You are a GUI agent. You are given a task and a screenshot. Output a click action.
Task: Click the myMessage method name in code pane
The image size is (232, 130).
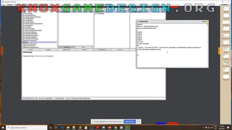point(27,52)
